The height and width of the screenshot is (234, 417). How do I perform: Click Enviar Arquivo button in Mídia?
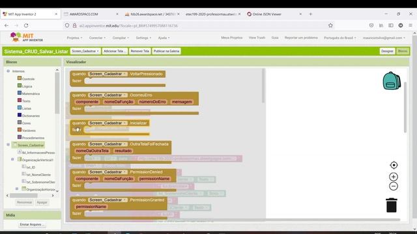coord(32,224)
